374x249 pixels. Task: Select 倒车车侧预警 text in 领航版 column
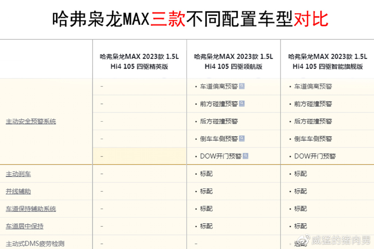[x=219, y=139]
